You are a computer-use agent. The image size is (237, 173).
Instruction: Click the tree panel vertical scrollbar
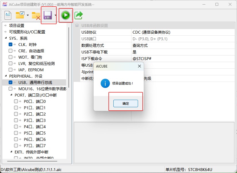69,57
